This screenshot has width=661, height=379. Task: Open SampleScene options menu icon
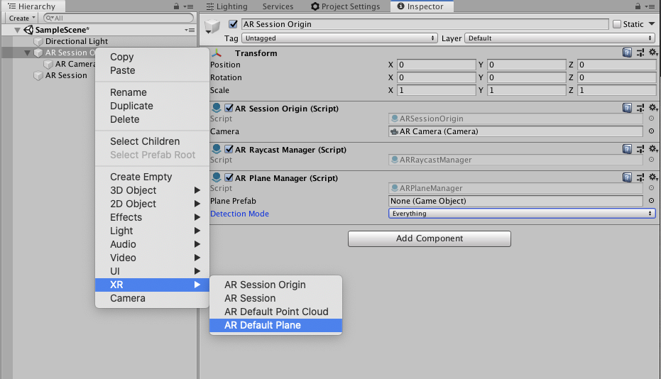point(190,30)
